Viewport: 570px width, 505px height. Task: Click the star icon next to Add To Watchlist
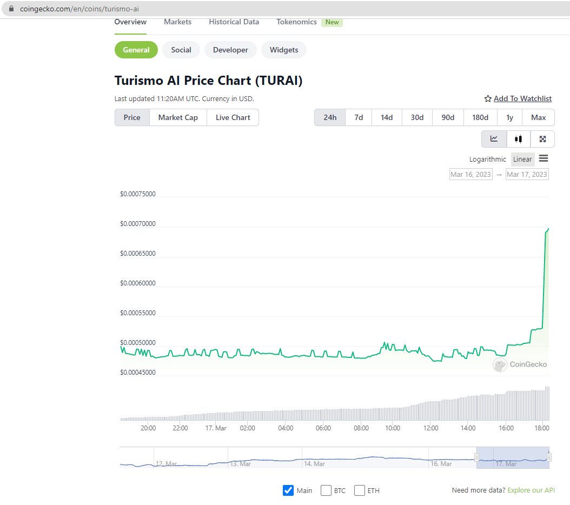[487, 98]
